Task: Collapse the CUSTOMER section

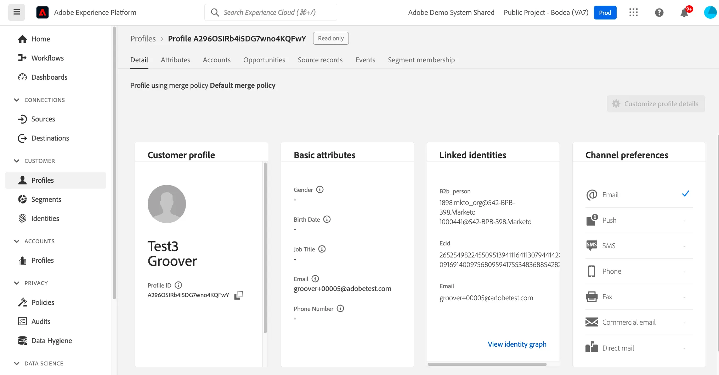Action: coord(16,161)
